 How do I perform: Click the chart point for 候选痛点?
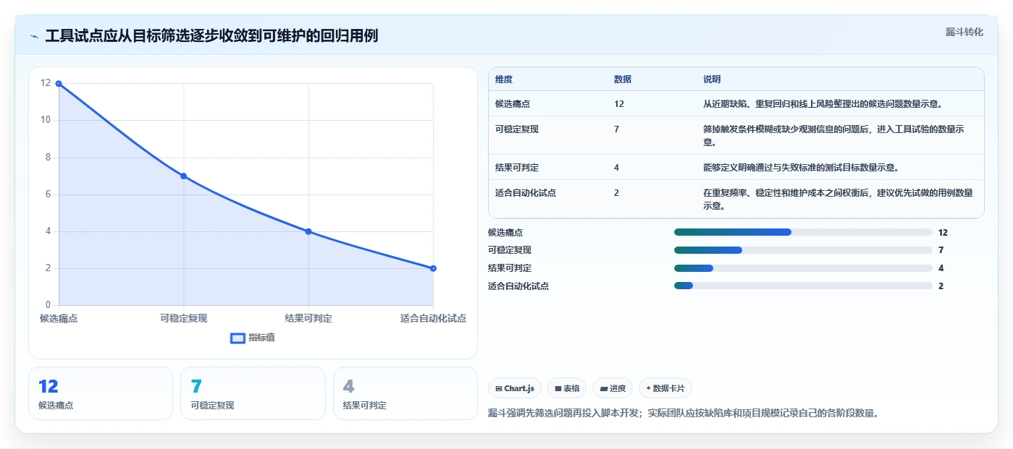[59, 83]
